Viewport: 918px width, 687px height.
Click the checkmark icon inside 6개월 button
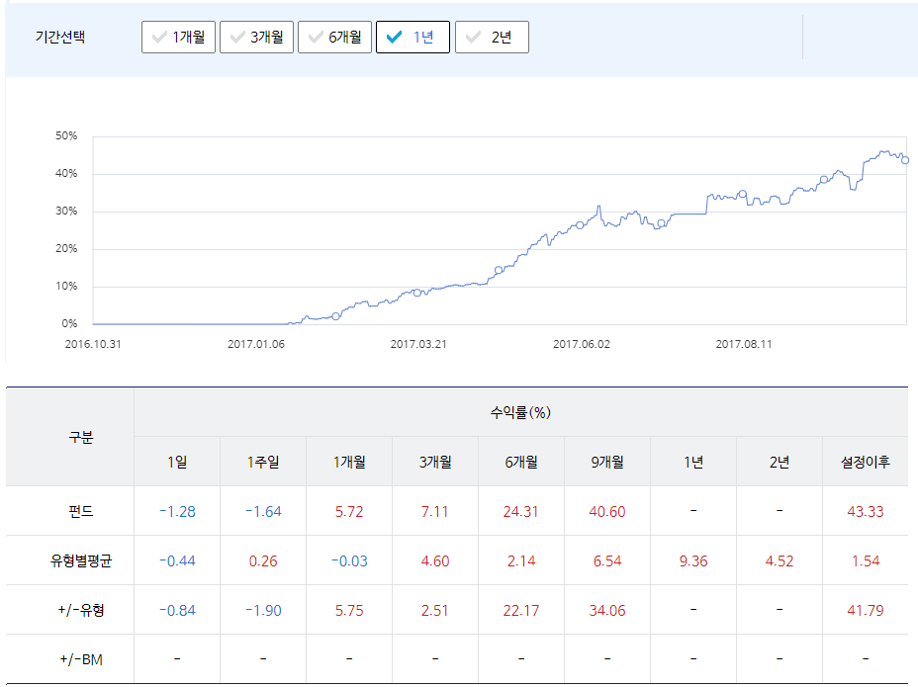314,37
